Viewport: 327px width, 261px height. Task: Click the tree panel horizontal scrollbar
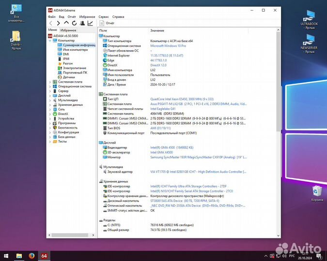click(70, 235)
